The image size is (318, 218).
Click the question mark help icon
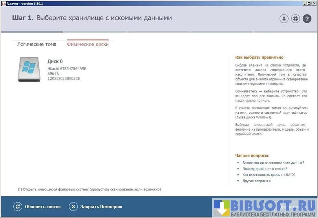click(x=307, y=18)
